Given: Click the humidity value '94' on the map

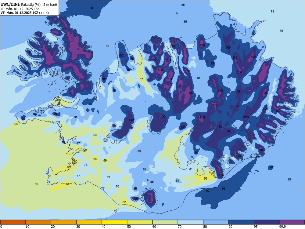Looking at the screenshot, I should (91, 8).
